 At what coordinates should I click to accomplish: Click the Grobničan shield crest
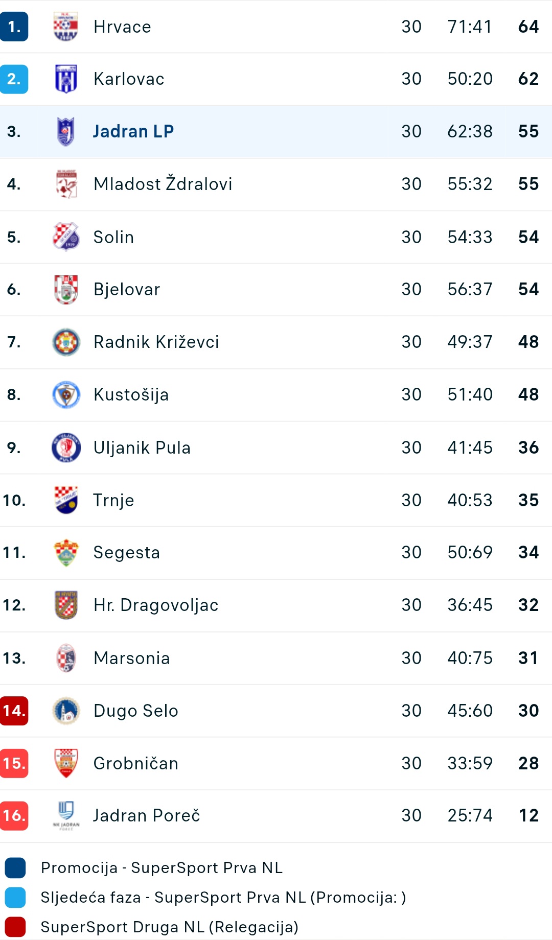tap(66, 763)
